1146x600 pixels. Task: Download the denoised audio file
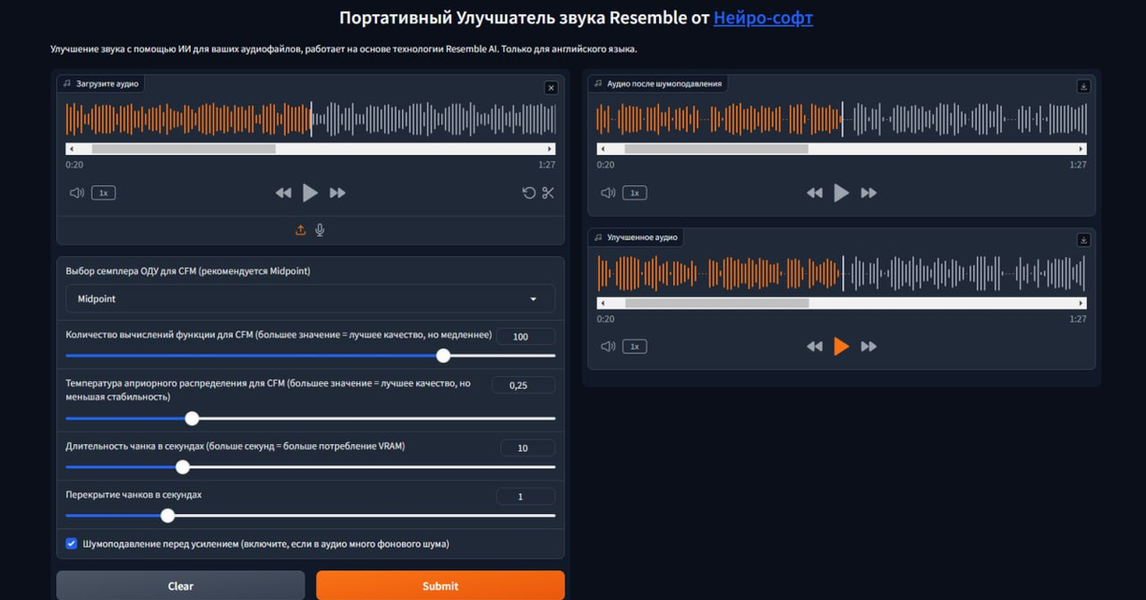click(x=1083, y=86)
